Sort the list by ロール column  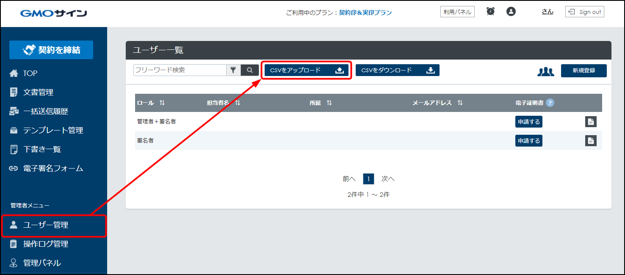point(162,103)
